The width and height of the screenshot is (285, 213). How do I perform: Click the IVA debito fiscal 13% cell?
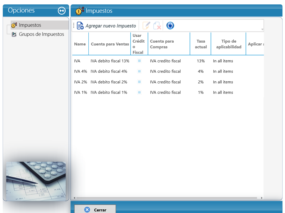(x=110, y=61)
